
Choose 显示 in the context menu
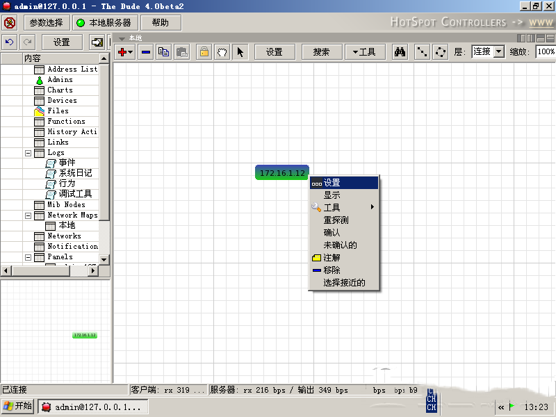tap(344, 195)
